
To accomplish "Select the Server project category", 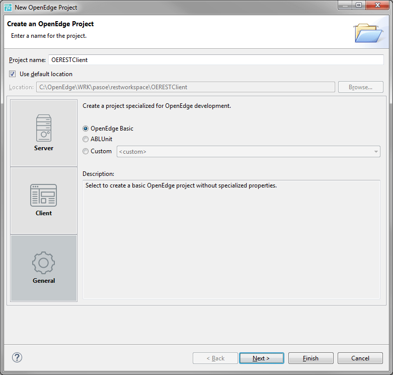I will point(44,133).
